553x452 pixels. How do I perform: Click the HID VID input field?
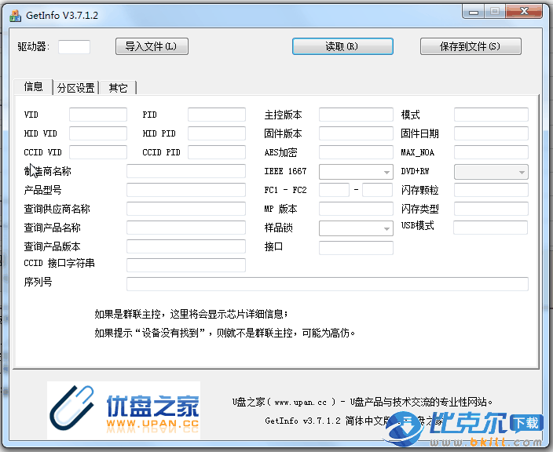(98, 133)
